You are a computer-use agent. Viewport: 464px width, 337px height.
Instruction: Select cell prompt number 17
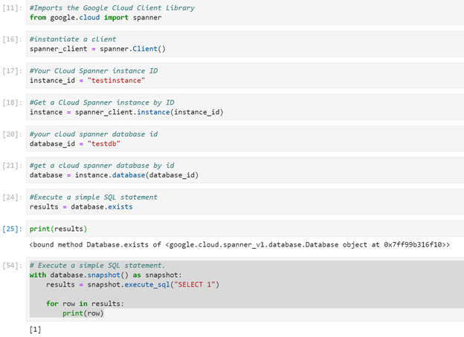tap(12, 71)
